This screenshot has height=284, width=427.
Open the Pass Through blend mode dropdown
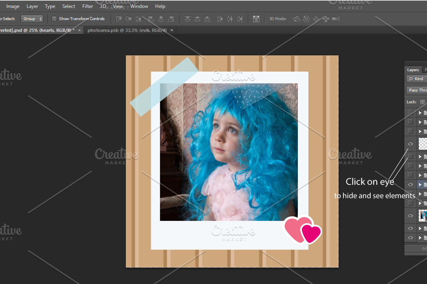coord(418,90)
